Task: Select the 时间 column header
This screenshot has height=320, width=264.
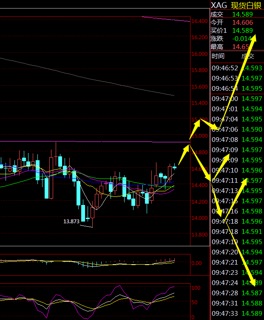Action: pos(218,56)
